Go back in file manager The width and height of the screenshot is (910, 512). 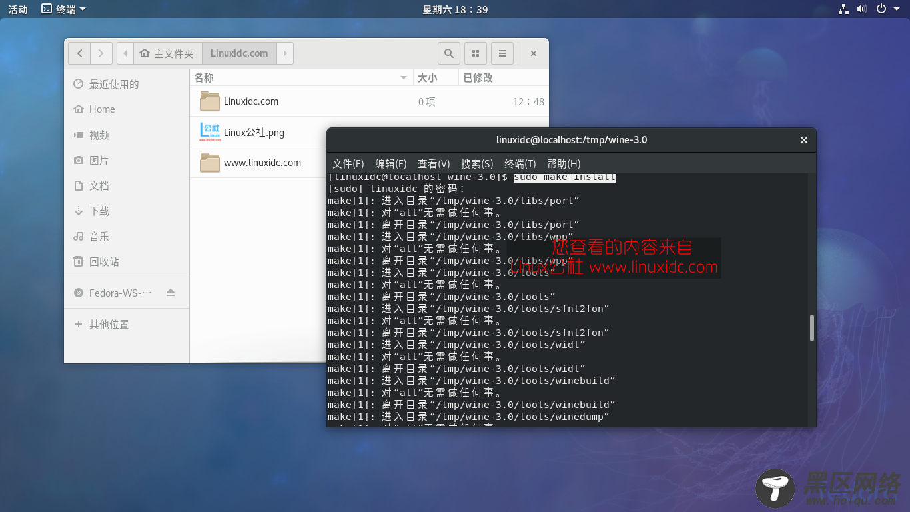click(x=80, y=53)
